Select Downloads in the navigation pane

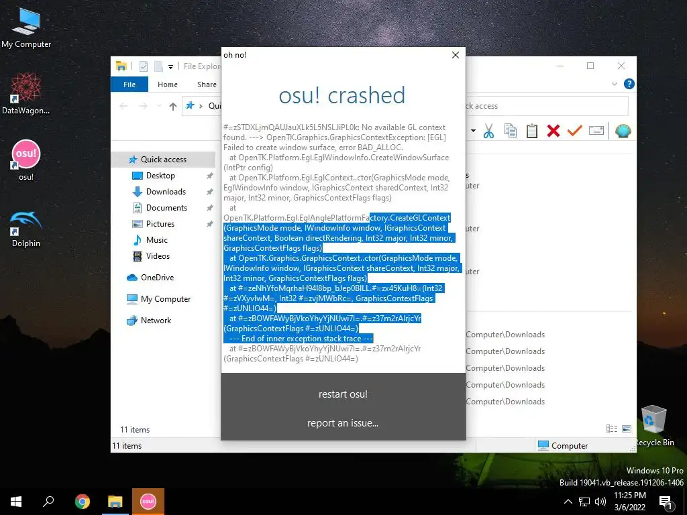point(166,192)
